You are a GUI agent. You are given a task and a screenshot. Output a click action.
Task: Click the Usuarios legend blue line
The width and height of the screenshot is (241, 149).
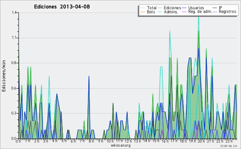[184, 8]
